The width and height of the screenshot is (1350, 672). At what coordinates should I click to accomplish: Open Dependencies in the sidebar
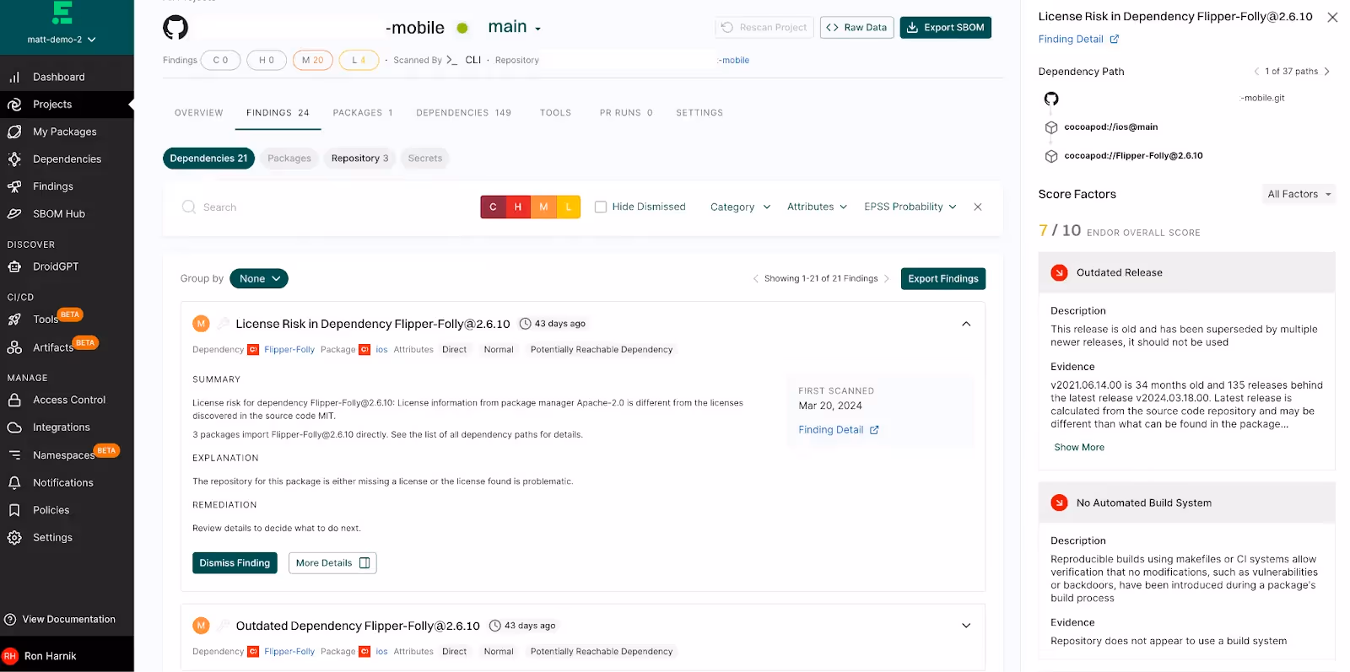click(67, 159)
